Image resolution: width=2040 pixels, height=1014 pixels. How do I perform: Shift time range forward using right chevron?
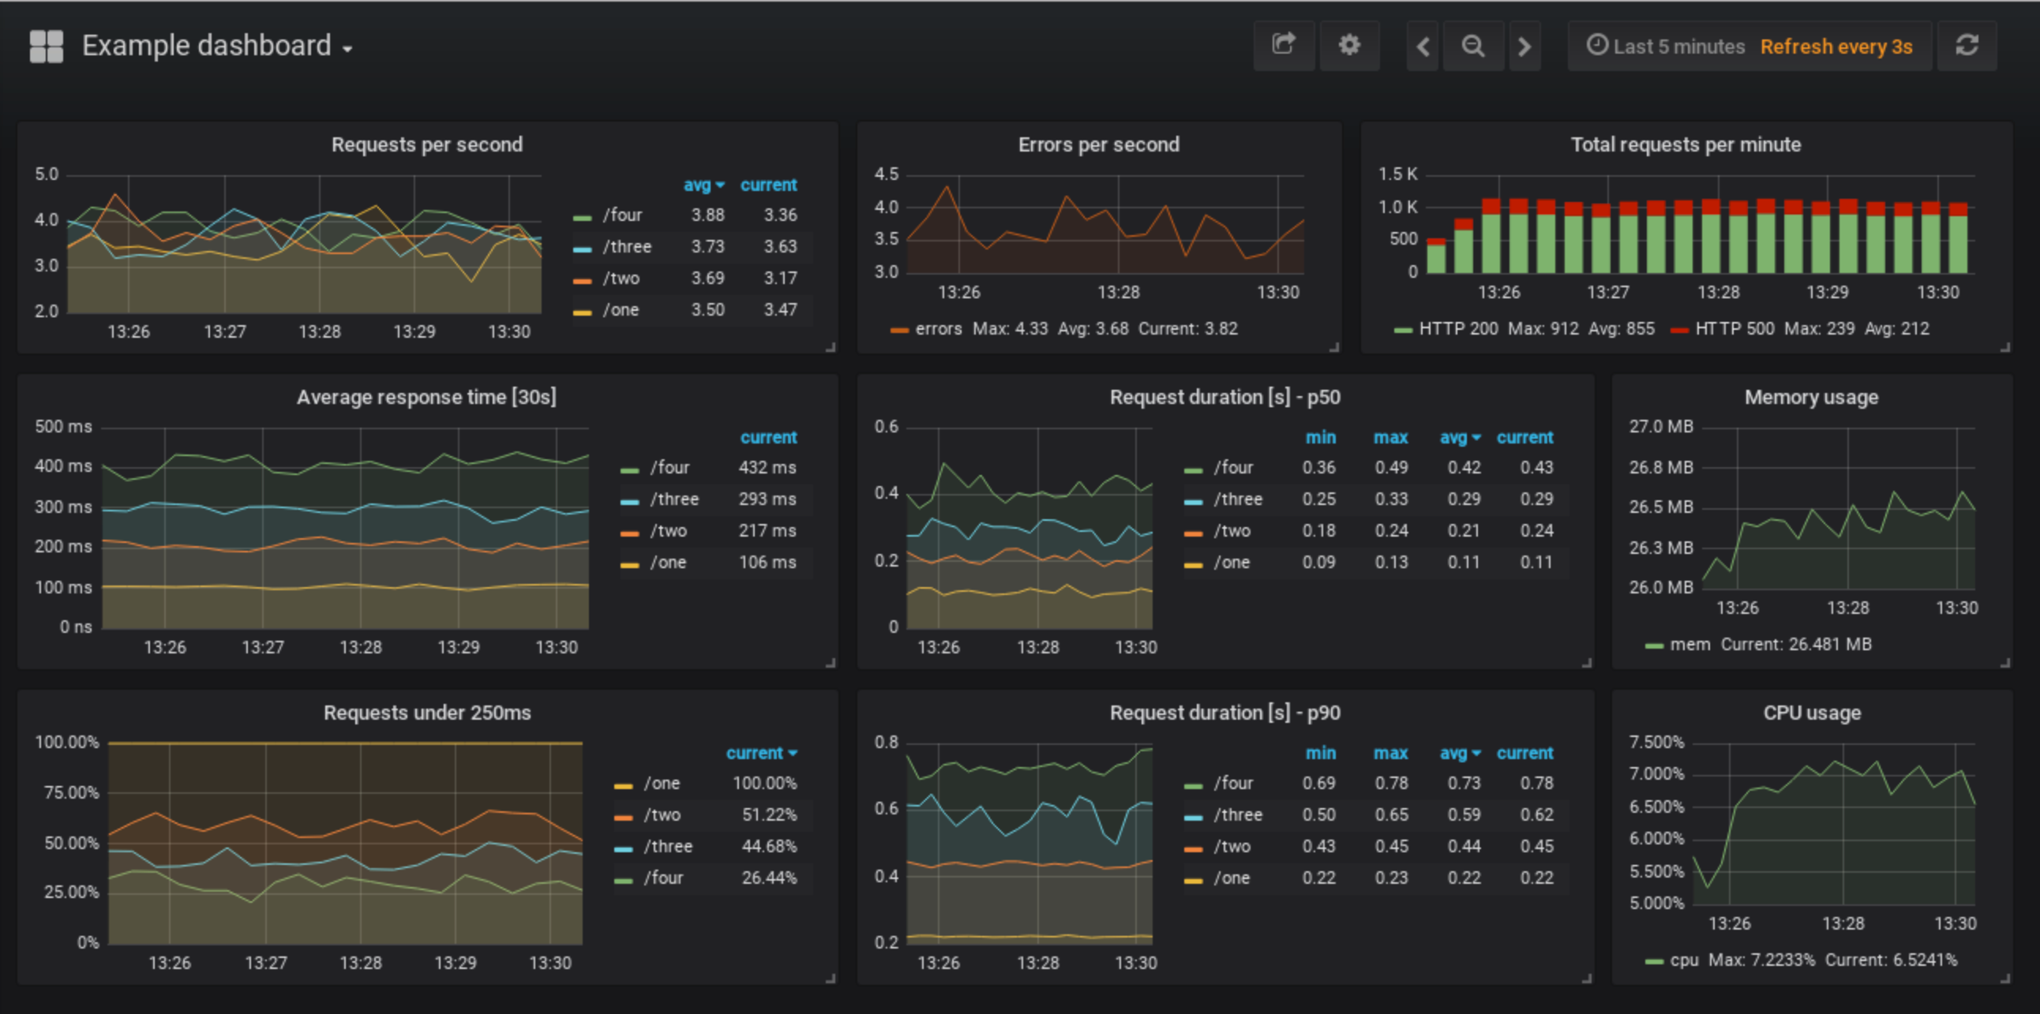tap(1524, 45)
